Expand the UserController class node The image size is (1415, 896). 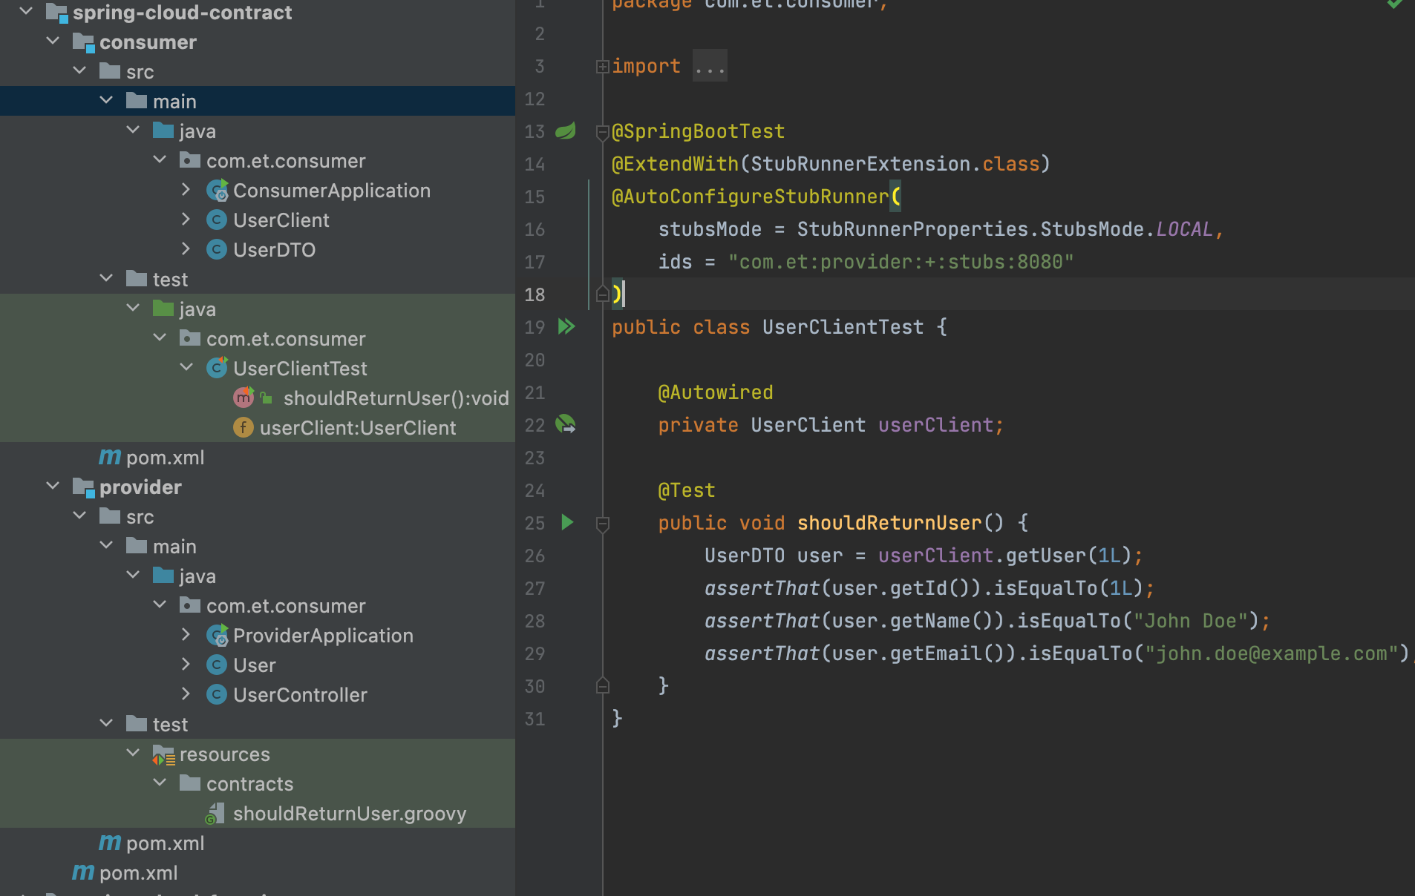[186, 694]
